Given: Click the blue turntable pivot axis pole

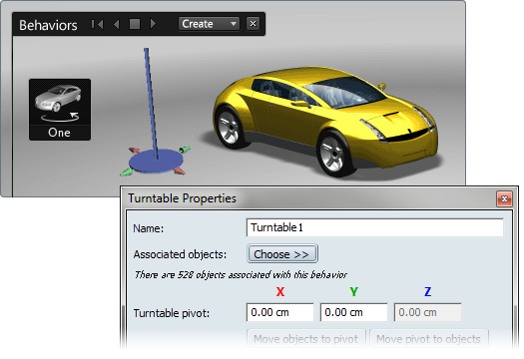Looking at the screenshot, I should coord(151,102).
